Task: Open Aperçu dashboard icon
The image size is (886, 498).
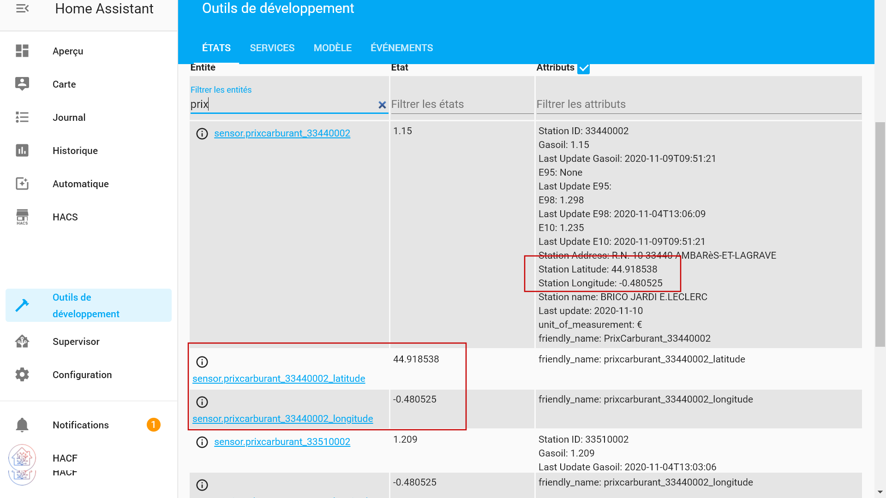Action: (x=22, y=51)
